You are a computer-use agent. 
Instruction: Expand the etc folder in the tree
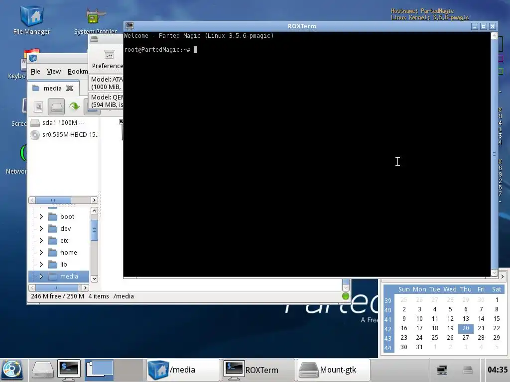[41, 240]
